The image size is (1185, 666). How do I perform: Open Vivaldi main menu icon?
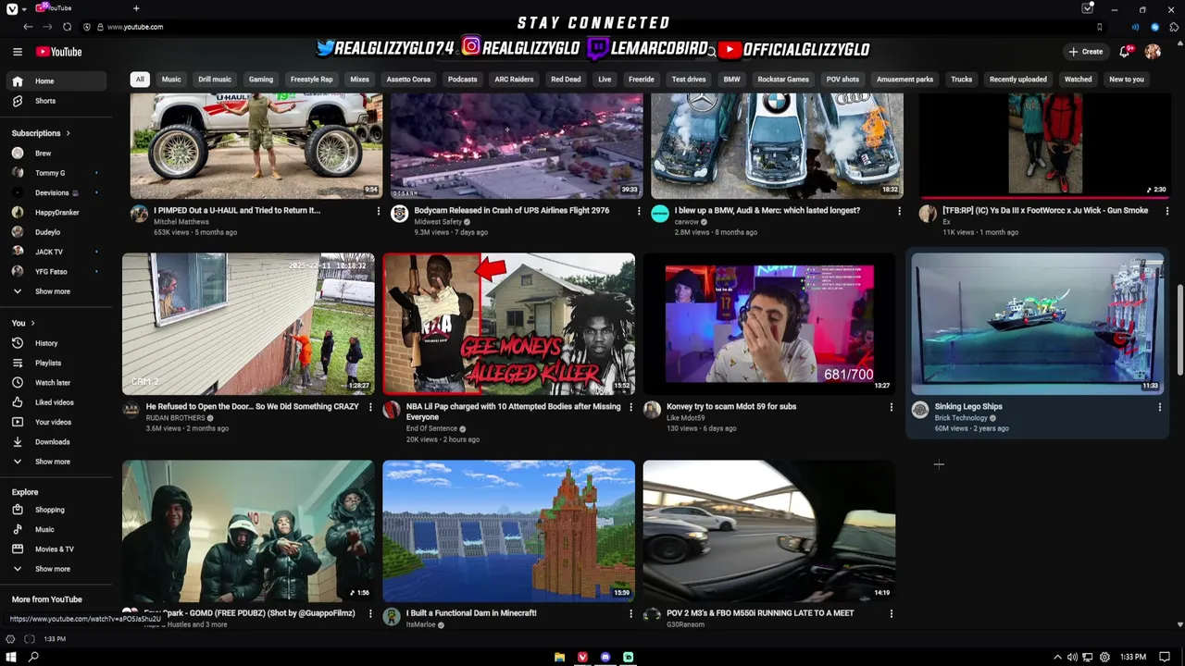(11, 8)
